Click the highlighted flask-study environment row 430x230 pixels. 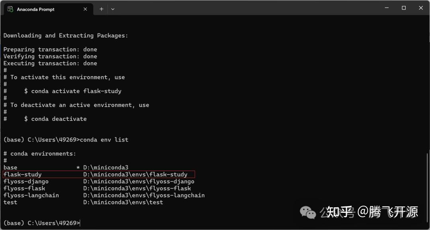pos(99,174)
